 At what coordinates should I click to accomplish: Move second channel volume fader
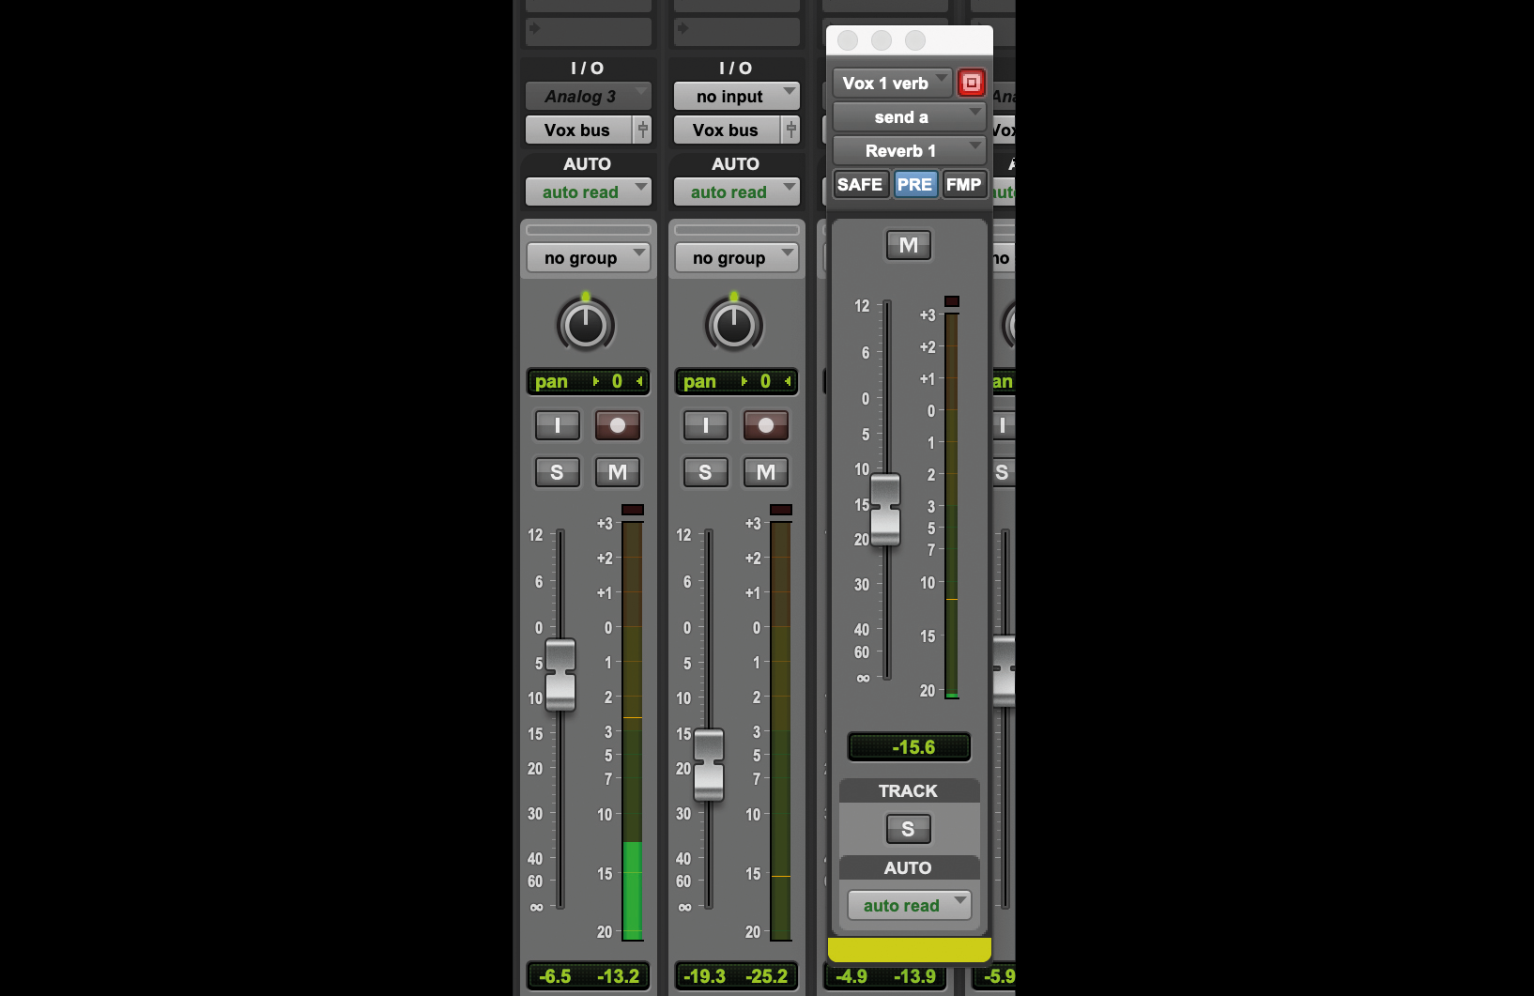(x=709, y=764)
